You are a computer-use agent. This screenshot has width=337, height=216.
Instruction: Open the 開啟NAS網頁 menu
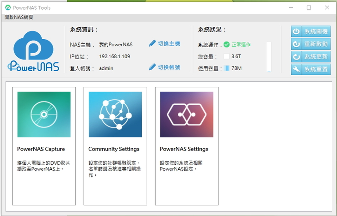[19, 17]
